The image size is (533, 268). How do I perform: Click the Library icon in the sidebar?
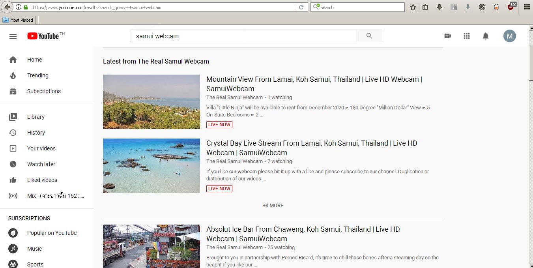click(13, 117)
